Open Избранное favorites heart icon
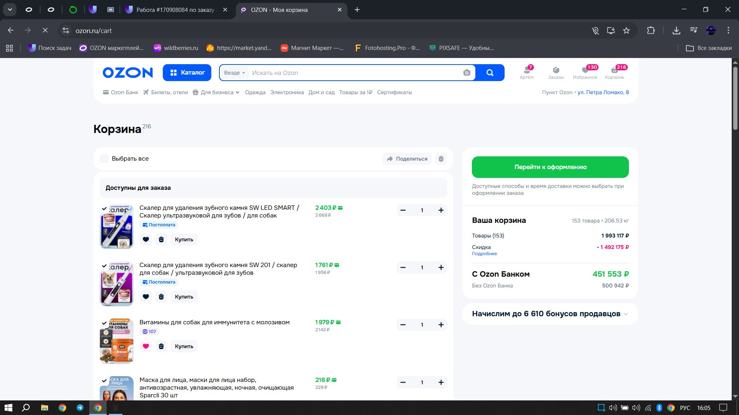 pos(585,72)
